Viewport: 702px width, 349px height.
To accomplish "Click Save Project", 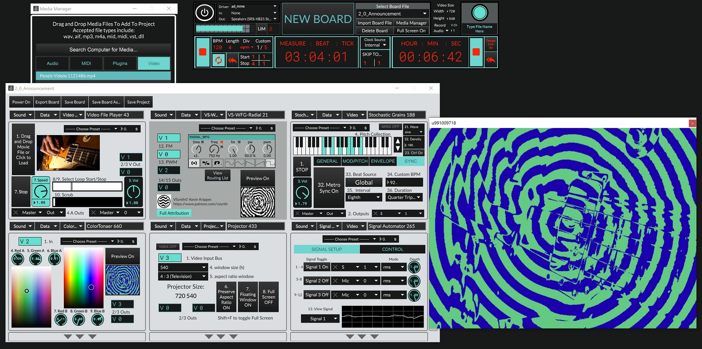I will (138, 102).
